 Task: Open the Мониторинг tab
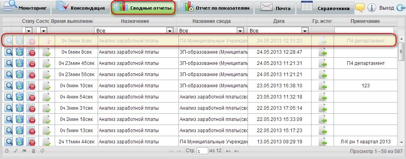[x=25, y=8]
